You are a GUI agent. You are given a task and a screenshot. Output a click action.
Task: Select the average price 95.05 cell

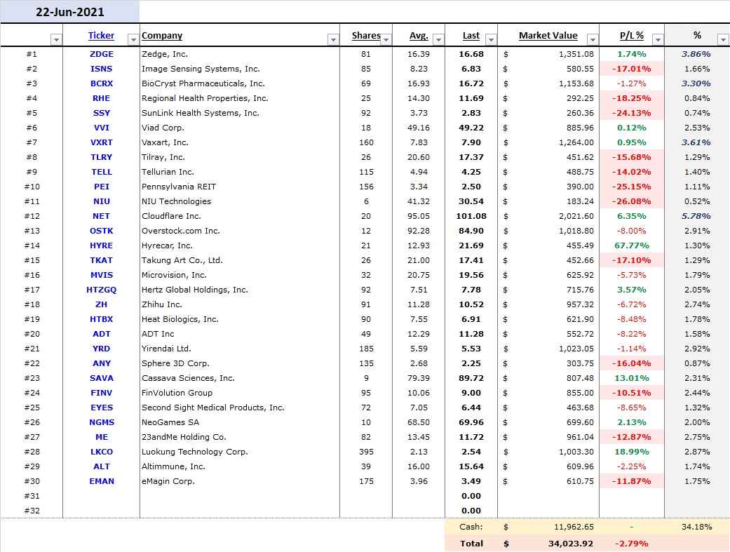coord(419,216)
